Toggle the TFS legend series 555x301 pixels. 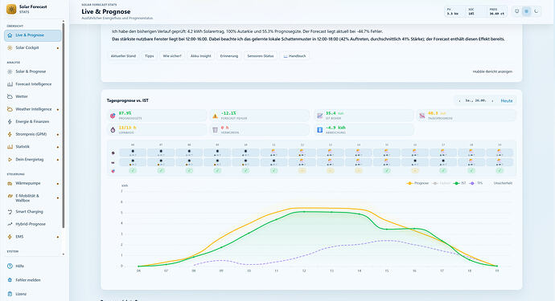coord(476,183)
